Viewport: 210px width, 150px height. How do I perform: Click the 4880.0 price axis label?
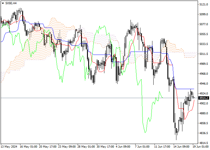point(204,113)
